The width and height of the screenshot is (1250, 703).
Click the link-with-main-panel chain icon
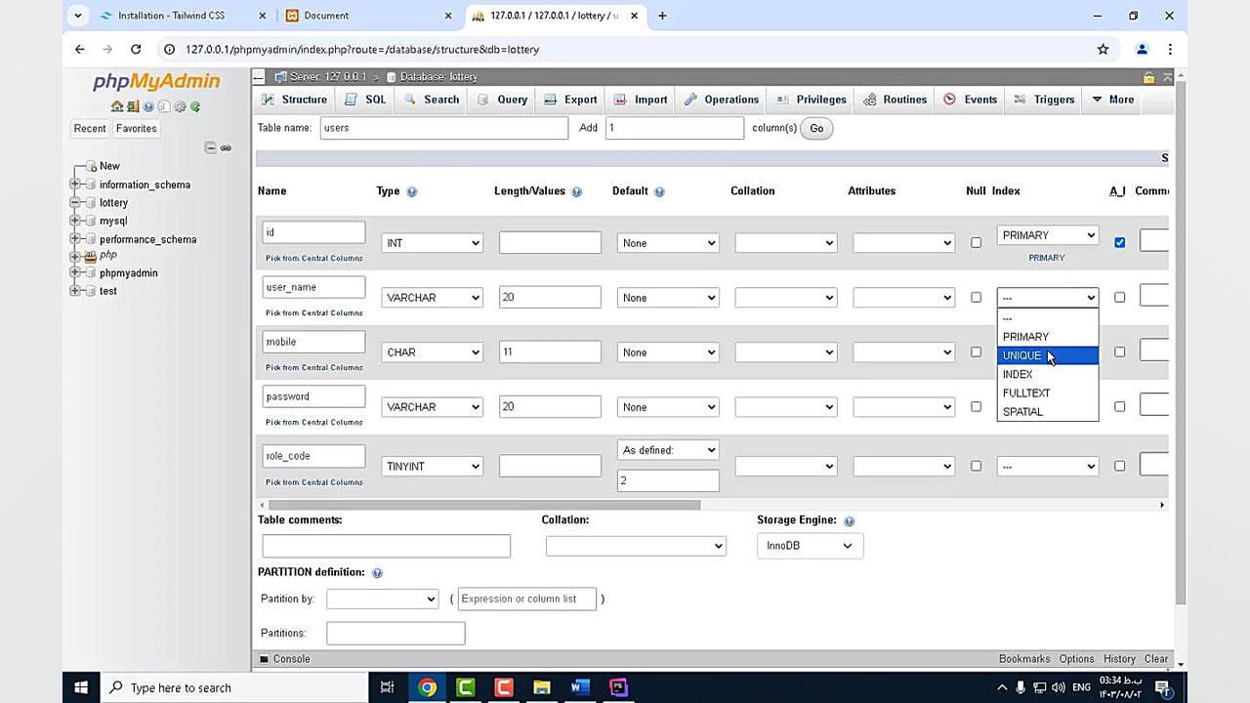[226, 147]
